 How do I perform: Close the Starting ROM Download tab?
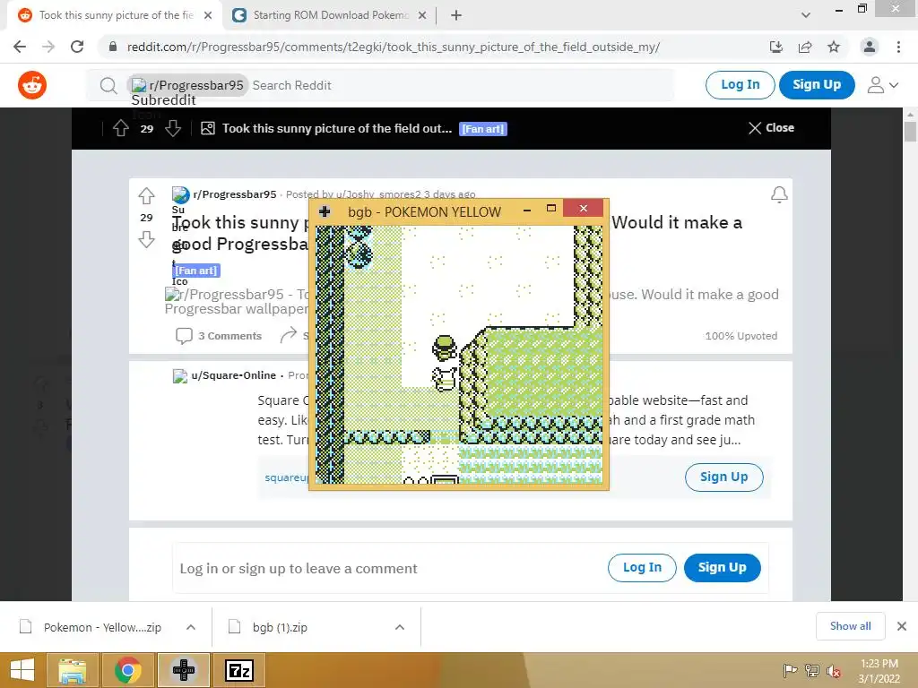point(422,16)
